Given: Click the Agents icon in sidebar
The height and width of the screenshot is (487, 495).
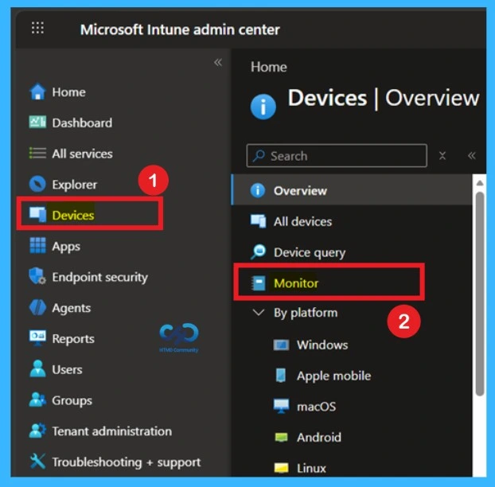Looking at the screenshot, I should click(37, 307).
